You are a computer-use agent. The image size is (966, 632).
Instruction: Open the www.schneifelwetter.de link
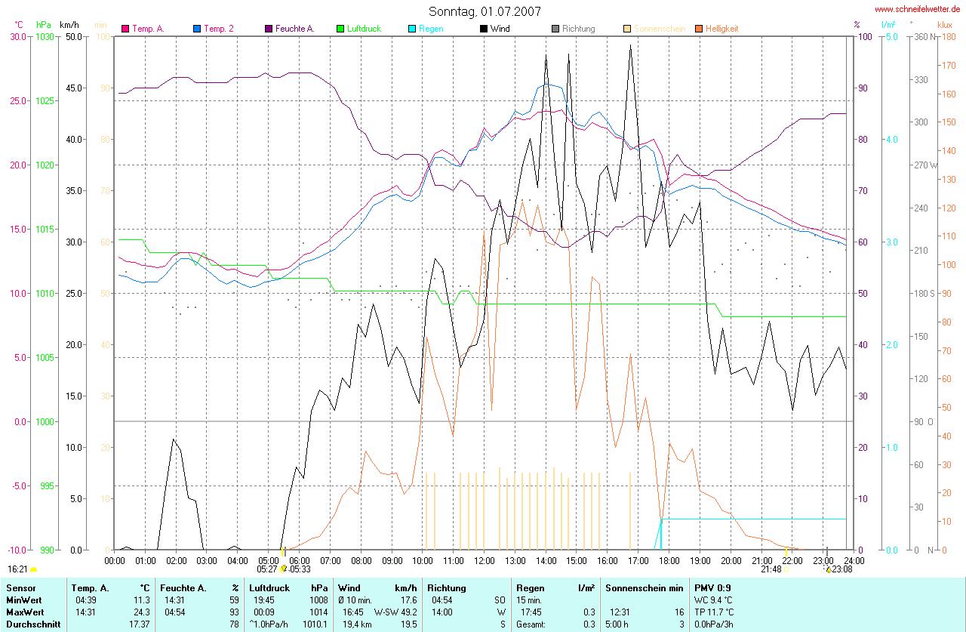pos(918,9)
